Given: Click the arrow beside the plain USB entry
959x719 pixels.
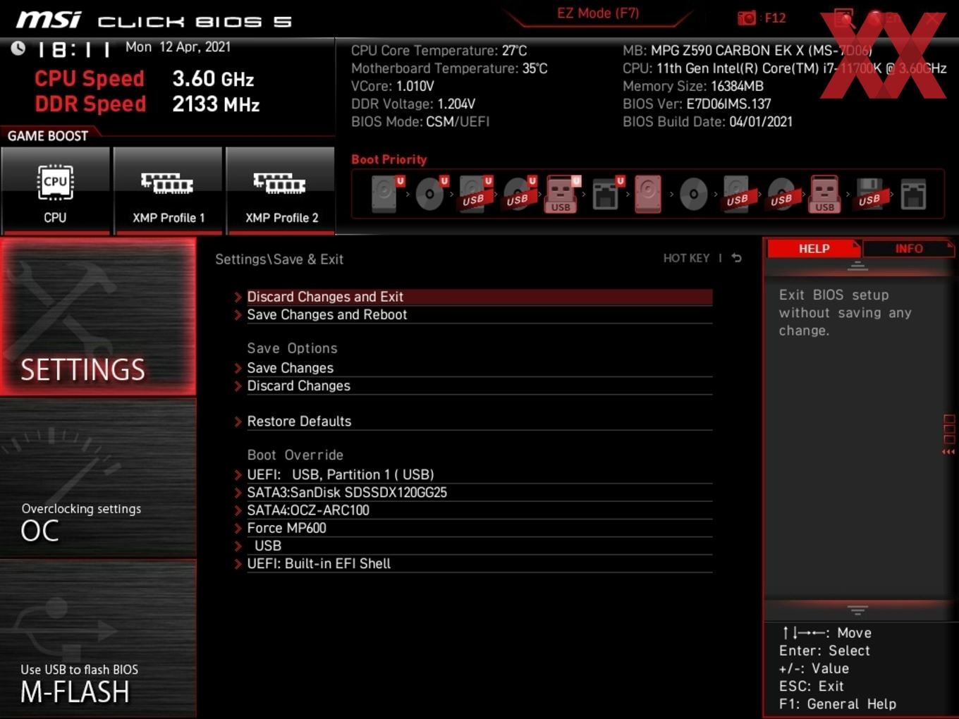Looking at the screenshot, I should (x=238, y=546).
